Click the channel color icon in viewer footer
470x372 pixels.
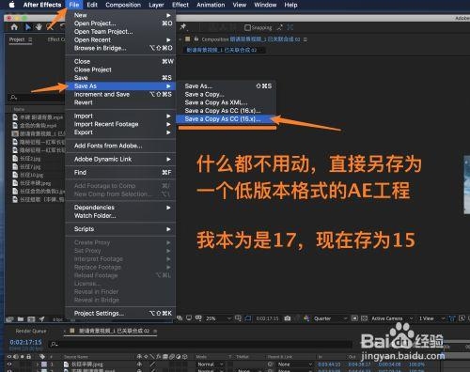click(x=306, y=318)
